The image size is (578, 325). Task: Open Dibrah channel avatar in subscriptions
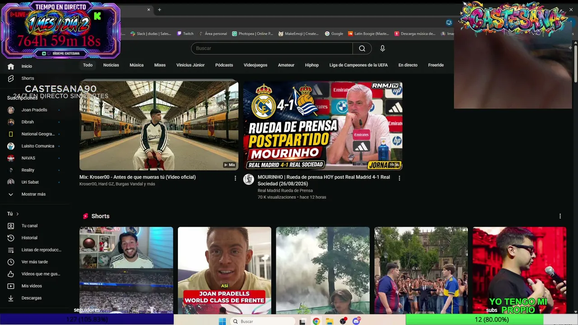coord(11,122)
